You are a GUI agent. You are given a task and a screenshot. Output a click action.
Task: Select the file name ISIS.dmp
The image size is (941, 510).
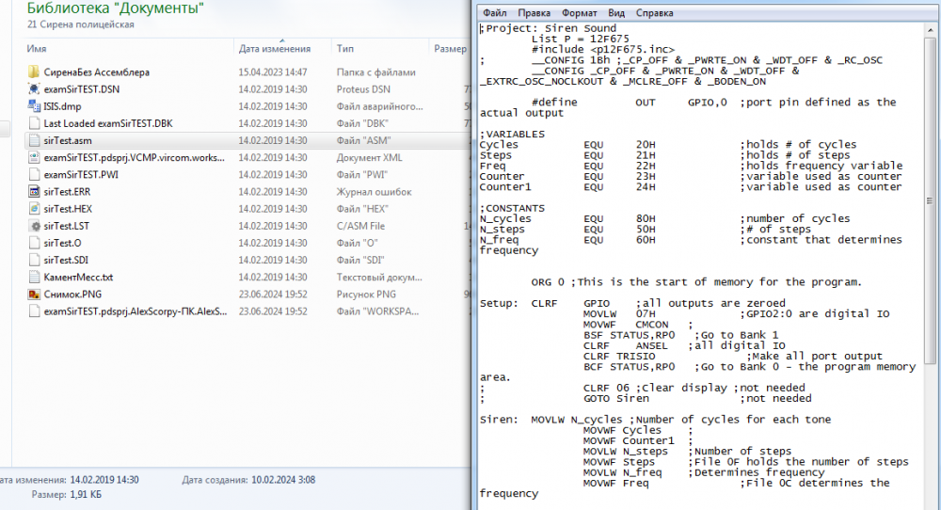pyautogui.click(x=62, y=106)
